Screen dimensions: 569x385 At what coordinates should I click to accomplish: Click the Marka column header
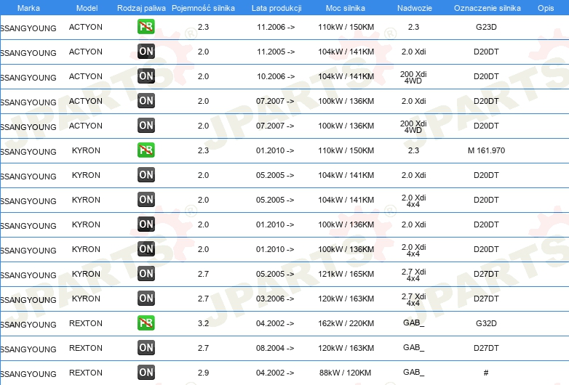28,7
